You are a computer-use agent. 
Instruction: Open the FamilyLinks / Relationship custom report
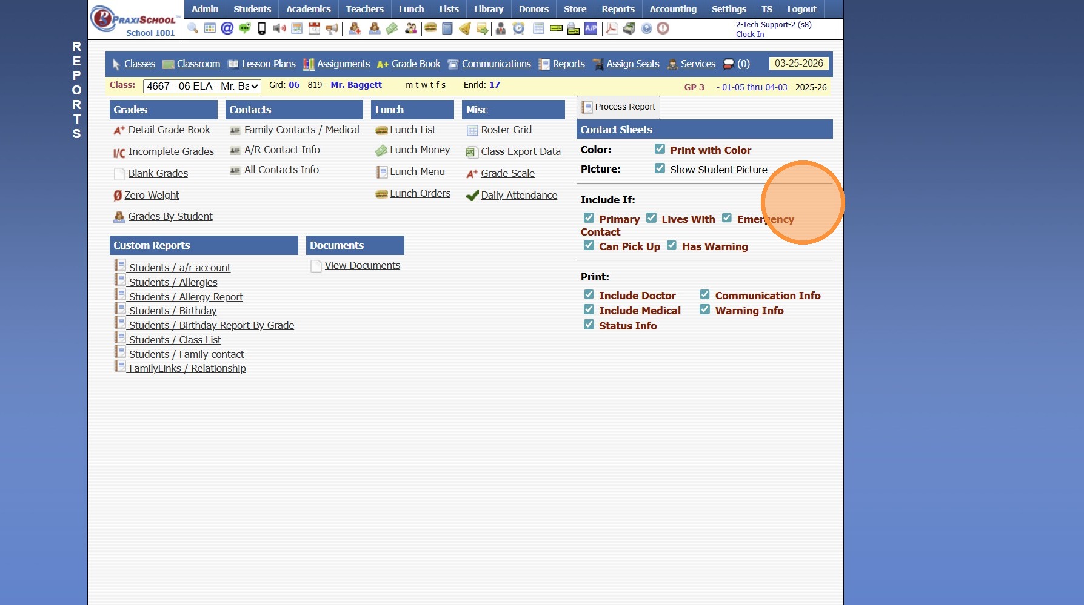click(187, 368)
